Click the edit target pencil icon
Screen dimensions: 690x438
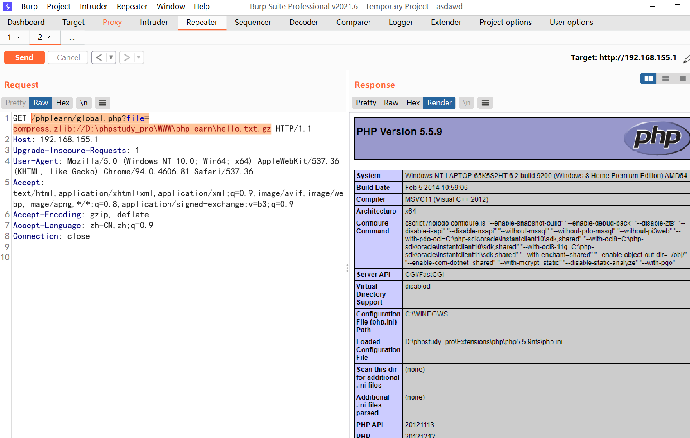tap(686, 58)
